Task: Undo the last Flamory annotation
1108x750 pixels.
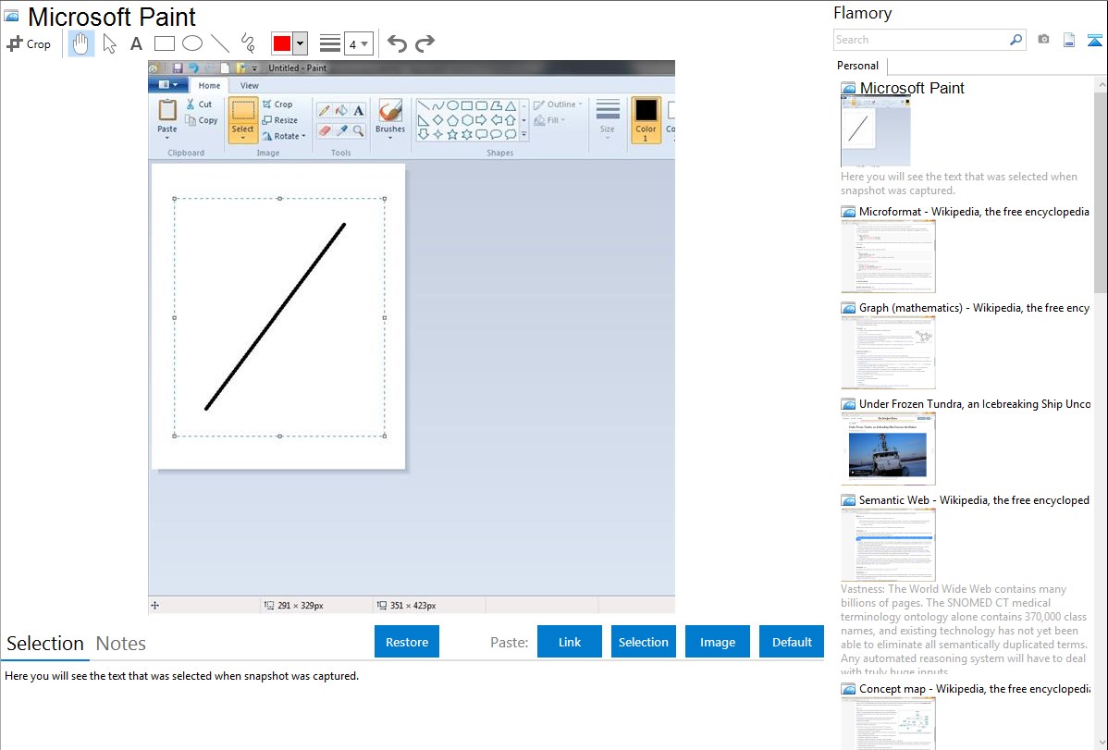Action: (x=397, y=43)
